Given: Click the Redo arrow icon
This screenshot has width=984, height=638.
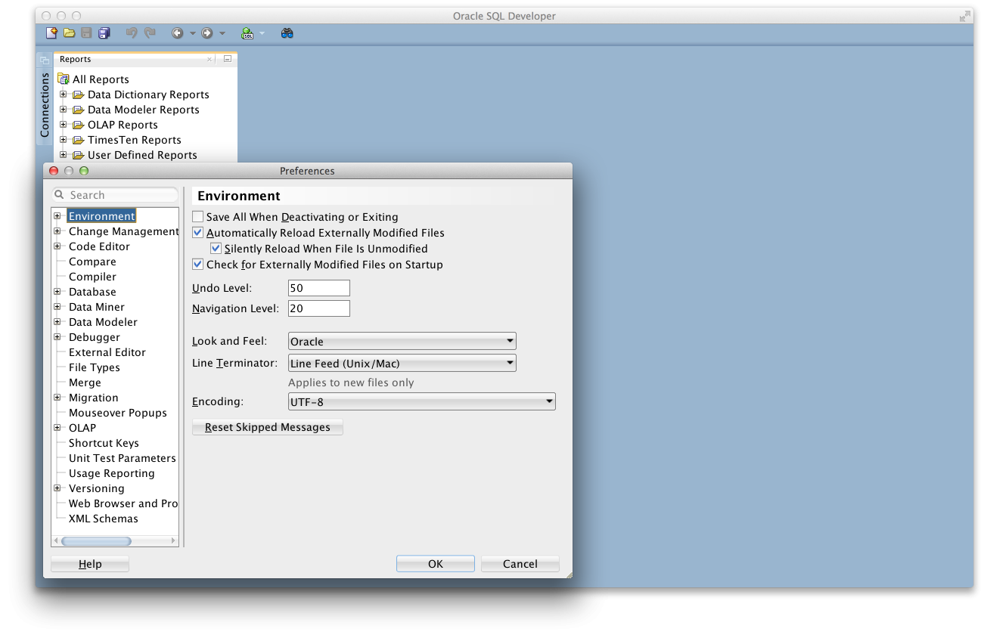Looking at the screenshot, I should coord(150,33).
